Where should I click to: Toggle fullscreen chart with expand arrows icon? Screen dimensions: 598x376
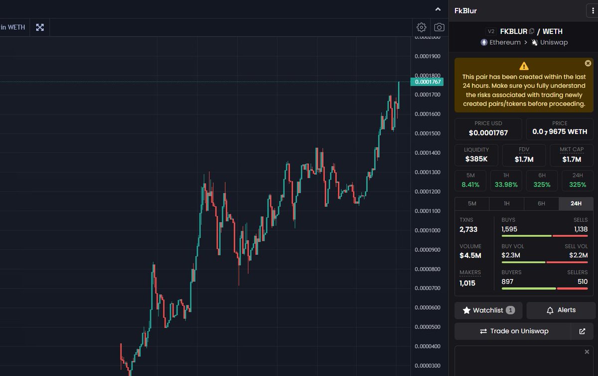click(x=40, y=27)
